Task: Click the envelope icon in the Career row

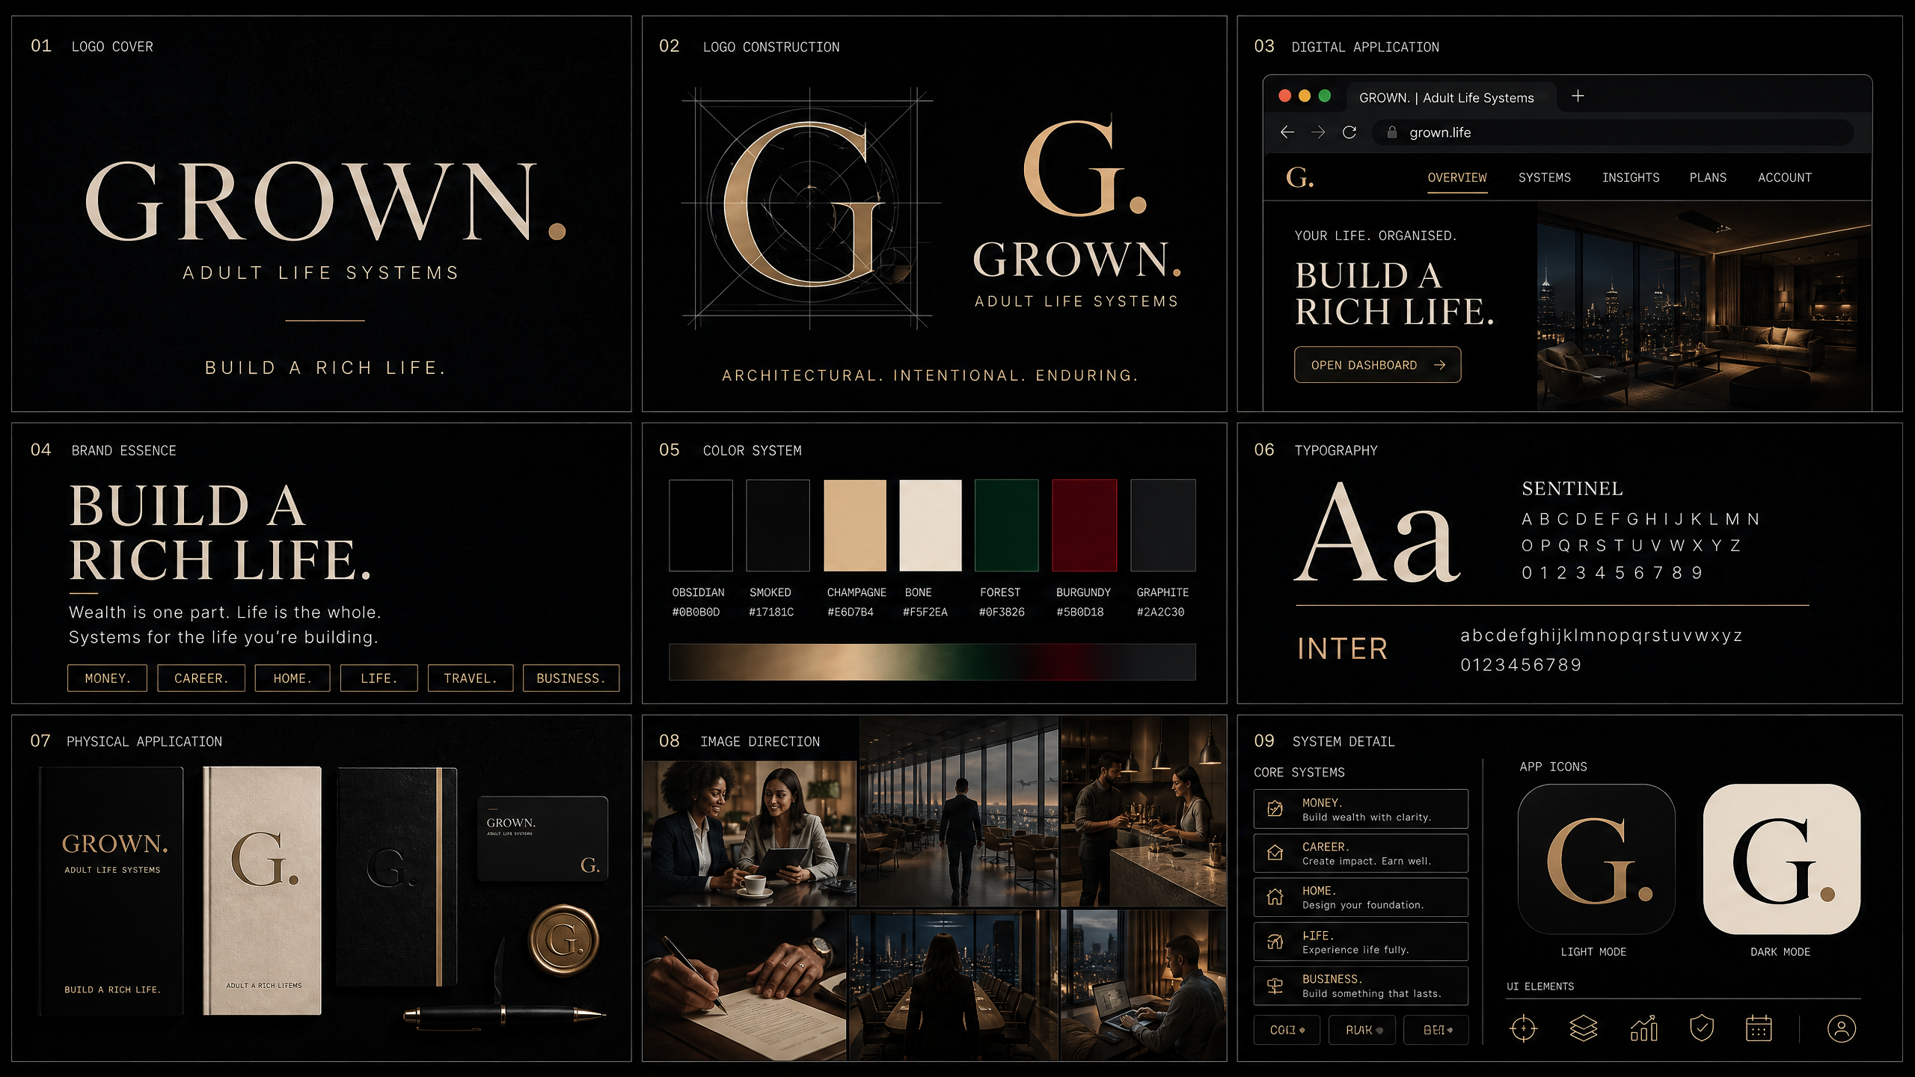Action: coord(1275,853)
